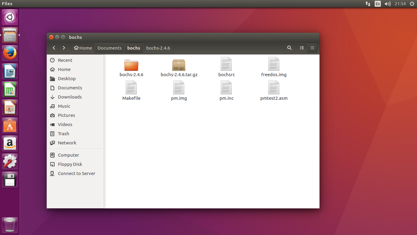Viewport: 417px width, 235px height.
Task: Open Ubuntu Software center launcher
Action: [10, 125]
